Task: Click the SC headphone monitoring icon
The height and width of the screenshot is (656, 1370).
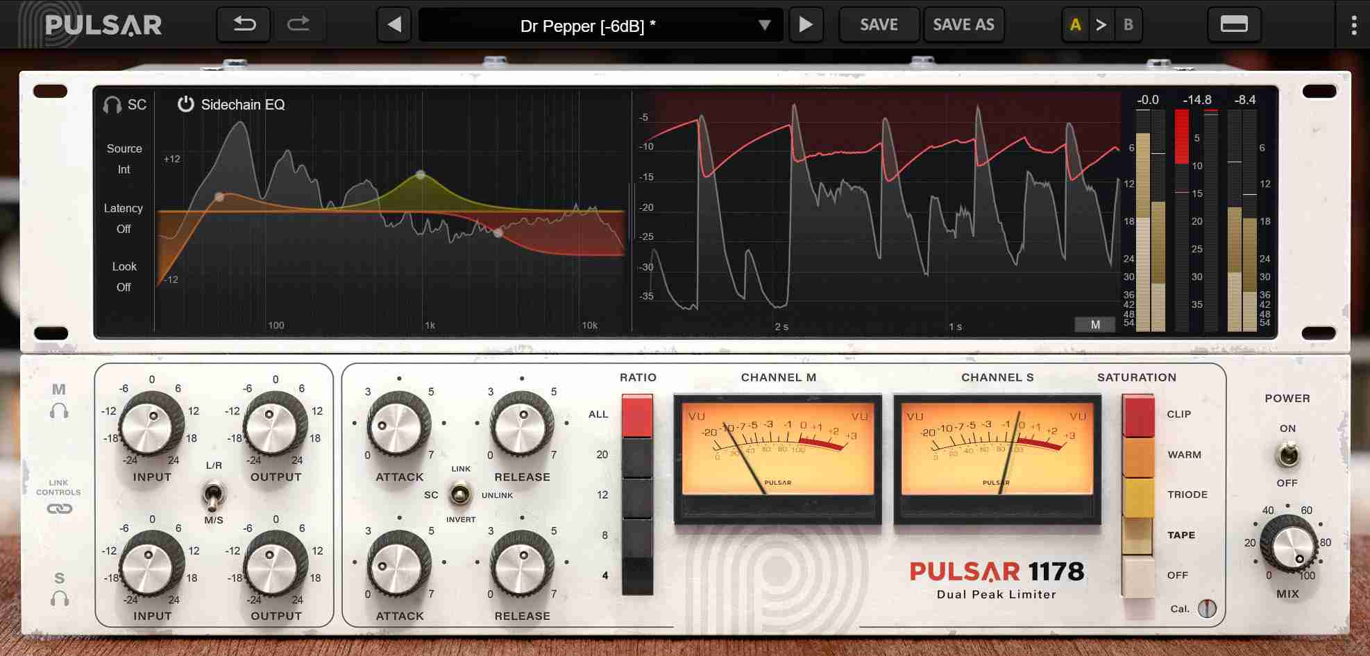Action: [x=111, y=105]
